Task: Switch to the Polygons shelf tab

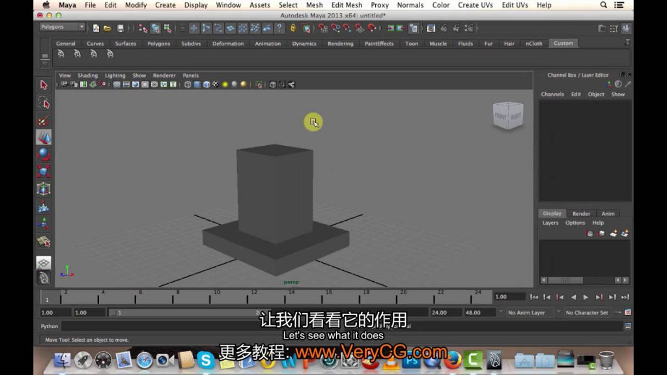Action: (159, 44)
